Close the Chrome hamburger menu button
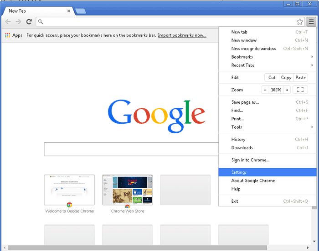Screen dimensions: 319x251 pos(311,21)
